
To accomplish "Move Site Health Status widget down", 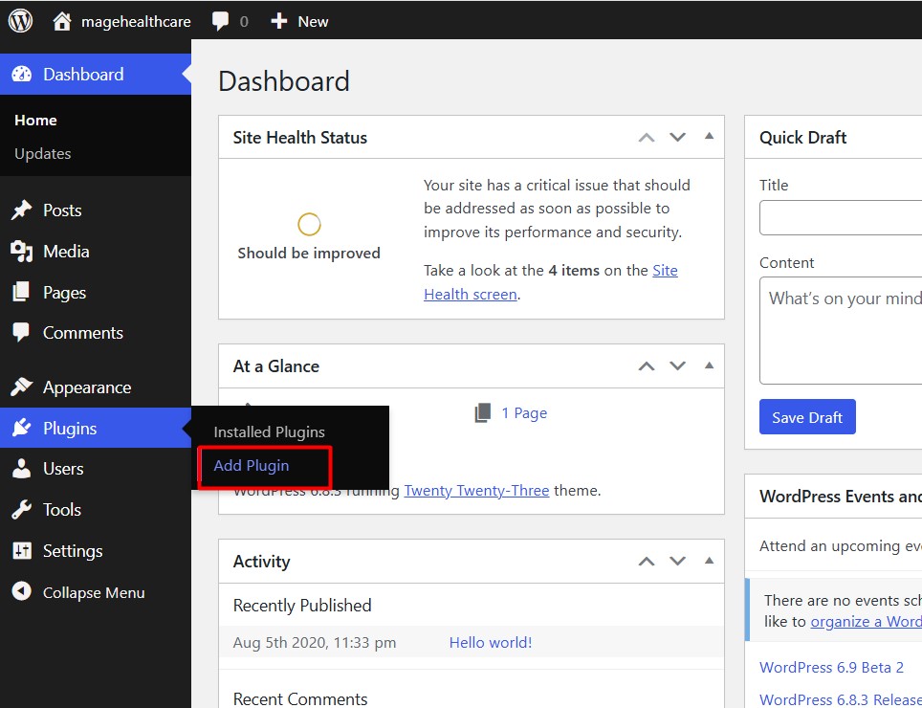I will pyautogui.click(x=678, y=138).
